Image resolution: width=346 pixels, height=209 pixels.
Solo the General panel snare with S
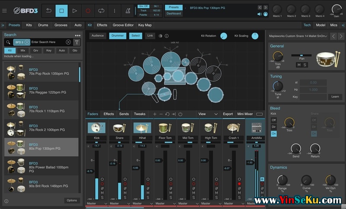tap(305, 65)
